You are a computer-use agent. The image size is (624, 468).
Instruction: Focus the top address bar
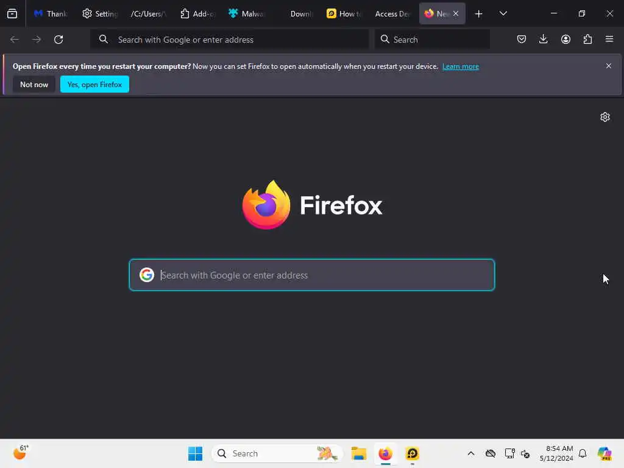(x=229, y=40)
